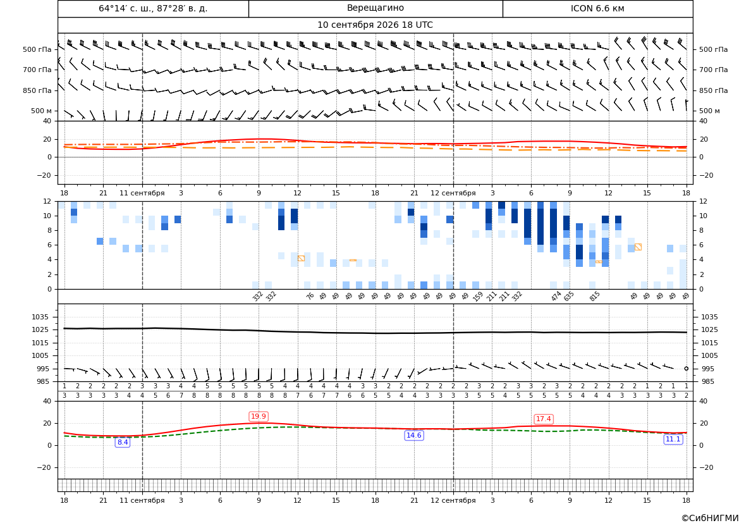Screen dimensions: 739x523
Task: Click the ©СибНИГМИ copyright text
Action: point(710,518)
